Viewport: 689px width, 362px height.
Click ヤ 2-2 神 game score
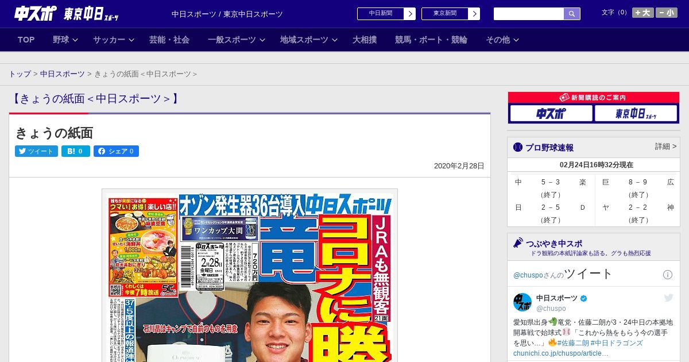tap(638, 213)
